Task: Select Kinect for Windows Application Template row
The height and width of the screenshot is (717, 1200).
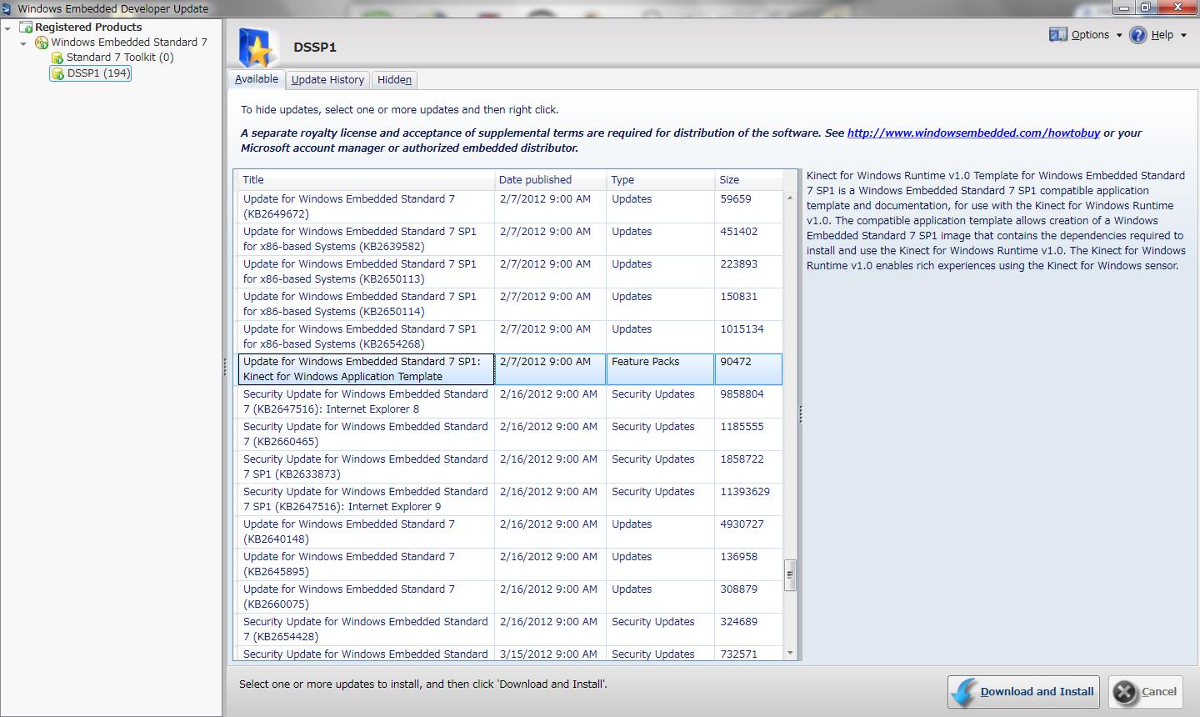Action: pos(510,369)
